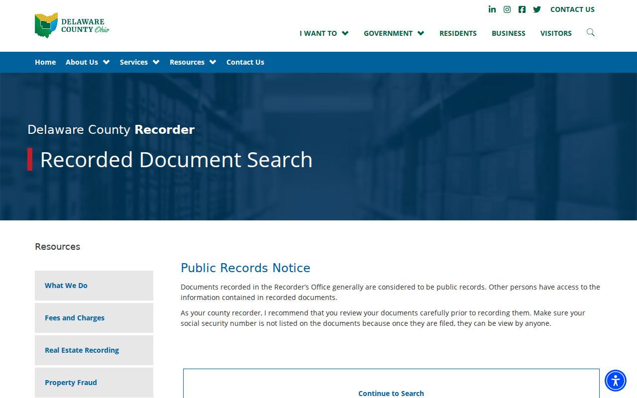
Task: Expand the Resources submenu chevron
Action: tap(212, 62)
